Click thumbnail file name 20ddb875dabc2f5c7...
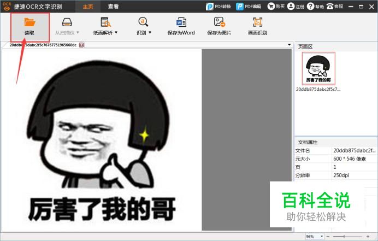 click(318, 89)
